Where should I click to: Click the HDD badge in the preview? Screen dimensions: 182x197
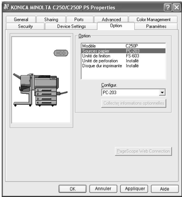point(61,53)
